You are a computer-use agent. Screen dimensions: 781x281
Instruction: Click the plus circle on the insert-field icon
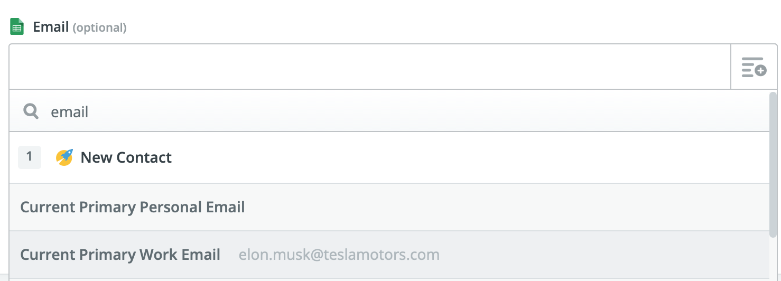[760, 71]
